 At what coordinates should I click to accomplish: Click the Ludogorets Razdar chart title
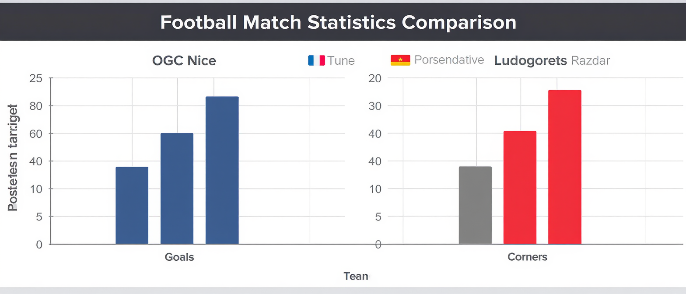pyautogui.click(x=552, y=60)
